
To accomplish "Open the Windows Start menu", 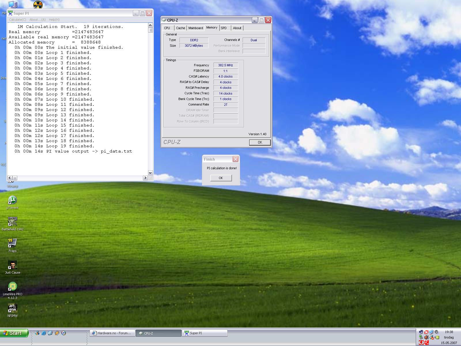I will point(14,333).
